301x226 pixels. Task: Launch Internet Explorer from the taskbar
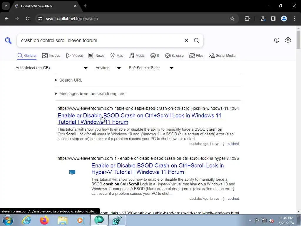point(26,220)
